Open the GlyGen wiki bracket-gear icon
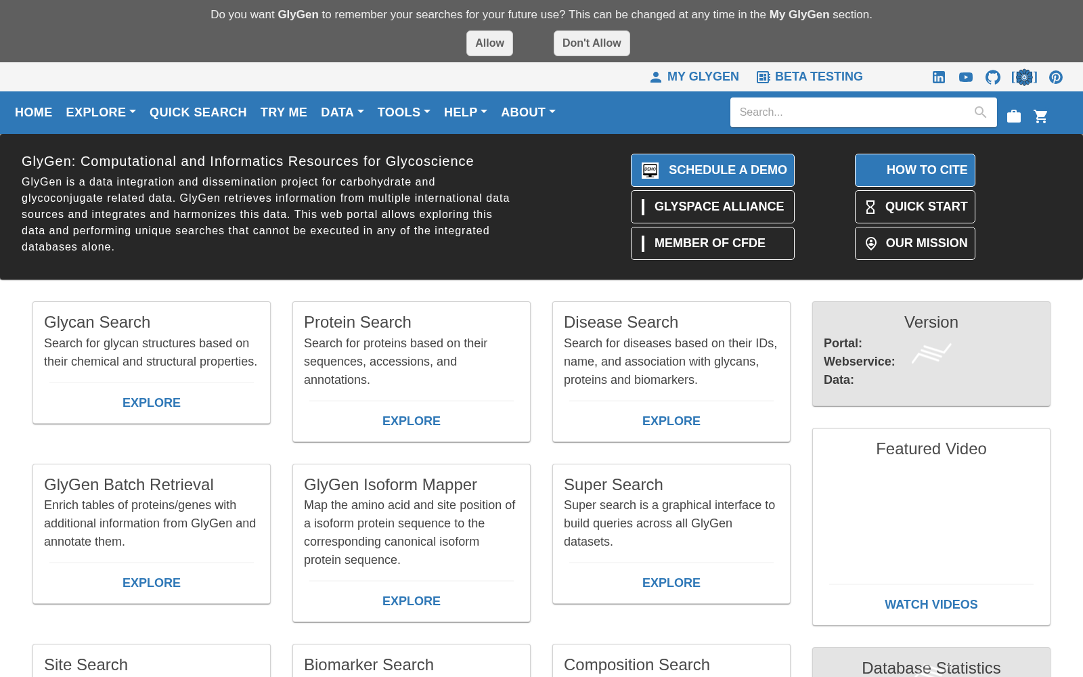This screenshot has width=1083, height=677. tap(1024, 77)
